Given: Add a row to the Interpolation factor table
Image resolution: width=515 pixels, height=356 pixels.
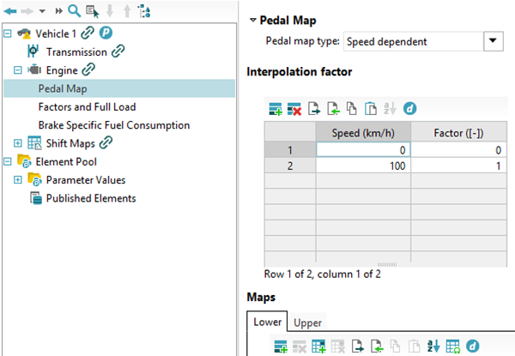Looking at the screenshot, I should [276, 109].
